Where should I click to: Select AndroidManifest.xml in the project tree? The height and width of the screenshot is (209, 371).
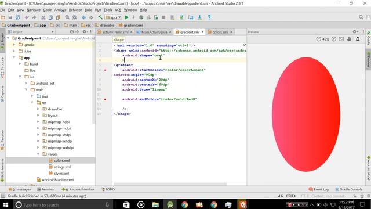[56, 179]
